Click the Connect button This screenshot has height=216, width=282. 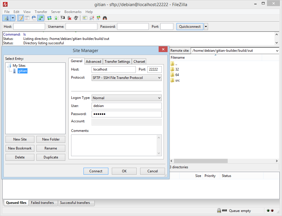click(x=96, y=171)
